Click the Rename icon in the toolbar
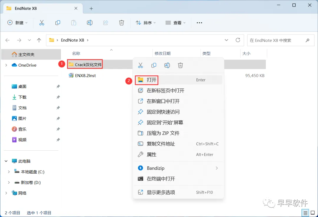 pyautogui.click(x=90, y=23)
